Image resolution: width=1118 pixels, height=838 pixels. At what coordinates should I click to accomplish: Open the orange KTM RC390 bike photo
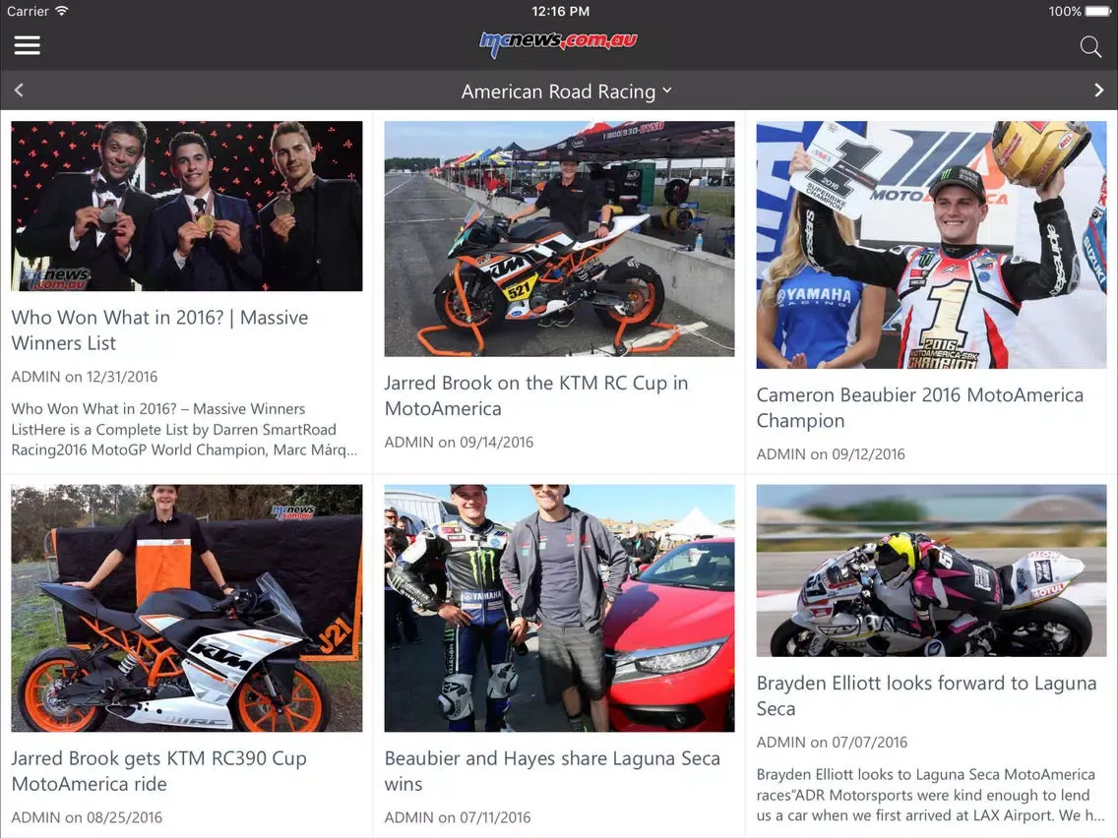(187, 608)
